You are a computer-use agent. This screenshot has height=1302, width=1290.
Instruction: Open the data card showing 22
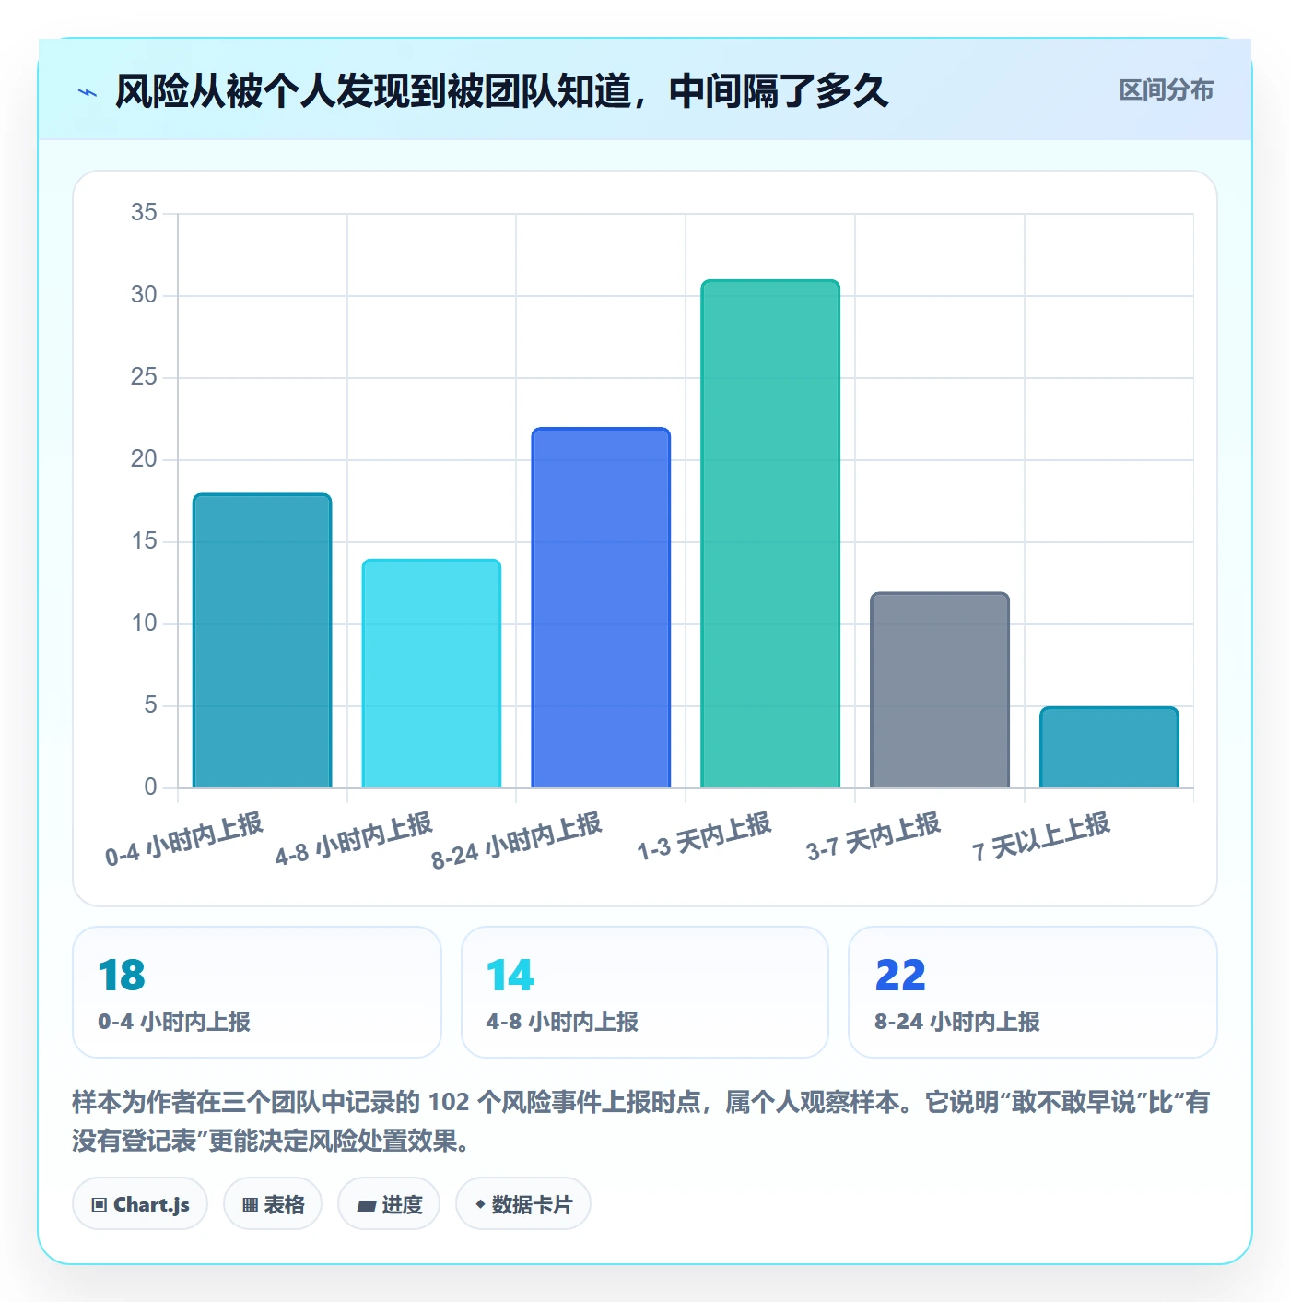[x=1033, y=992]
